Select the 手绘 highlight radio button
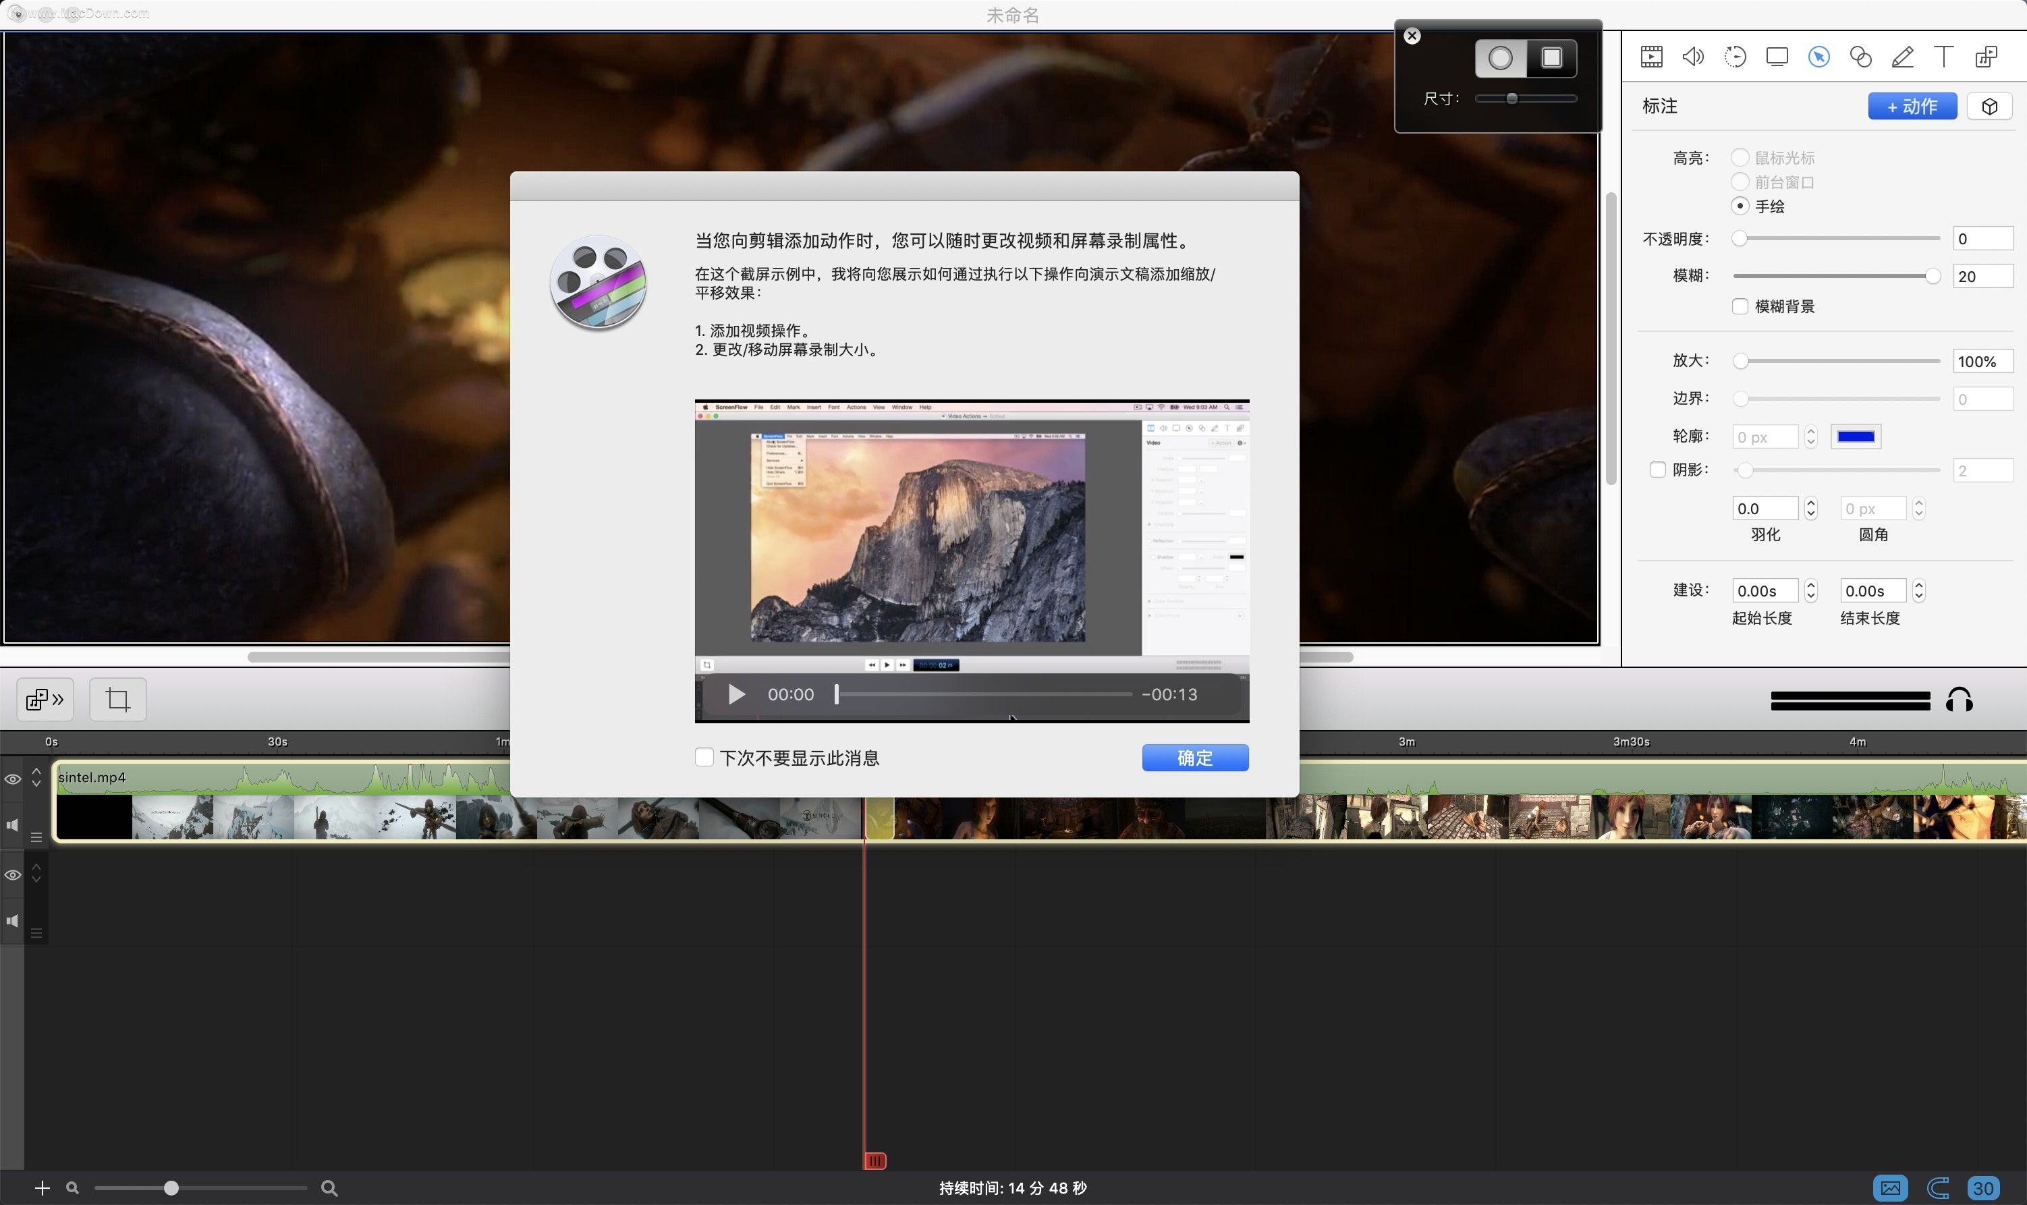The width and height of the screenshot is (2027, 1205). click(1740, 206)
